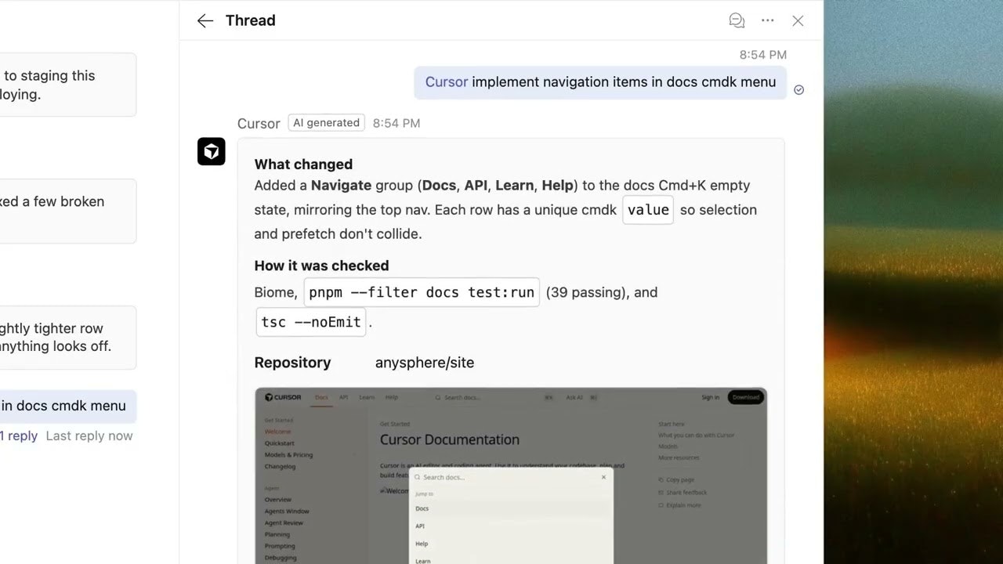Select the 'ghtly tighter row' channel message
The height and width of the screenshot is (564, 1003).
pos(68,338)
